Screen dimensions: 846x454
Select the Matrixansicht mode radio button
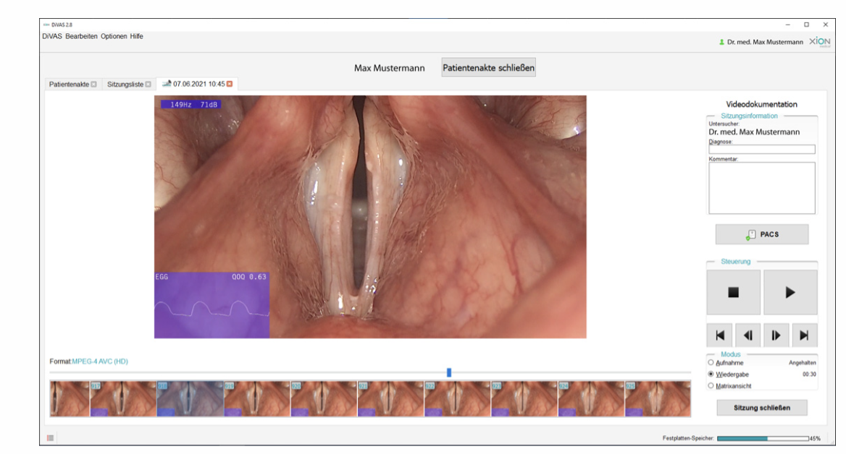pyautogui.click(x=711, y=386)
